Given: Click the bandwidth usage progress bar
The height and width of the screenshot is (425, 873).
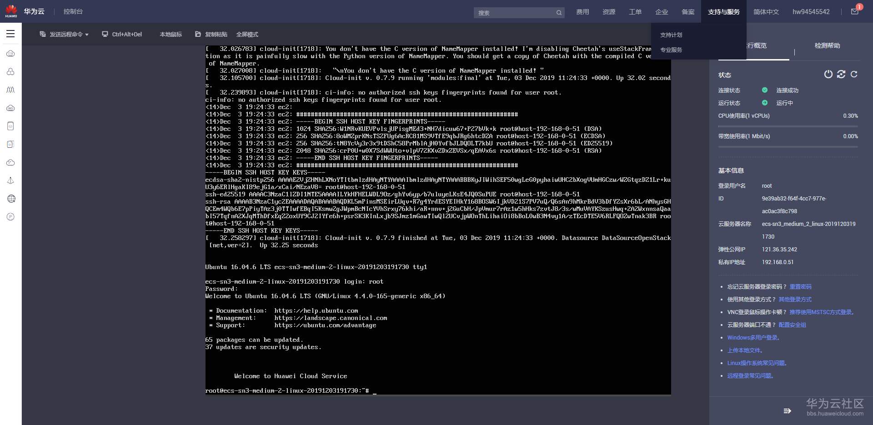Looking at the screenshot, I should (788, 147).
